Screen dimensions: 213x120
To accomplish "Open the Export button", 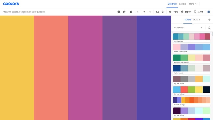I will point(186,12).
